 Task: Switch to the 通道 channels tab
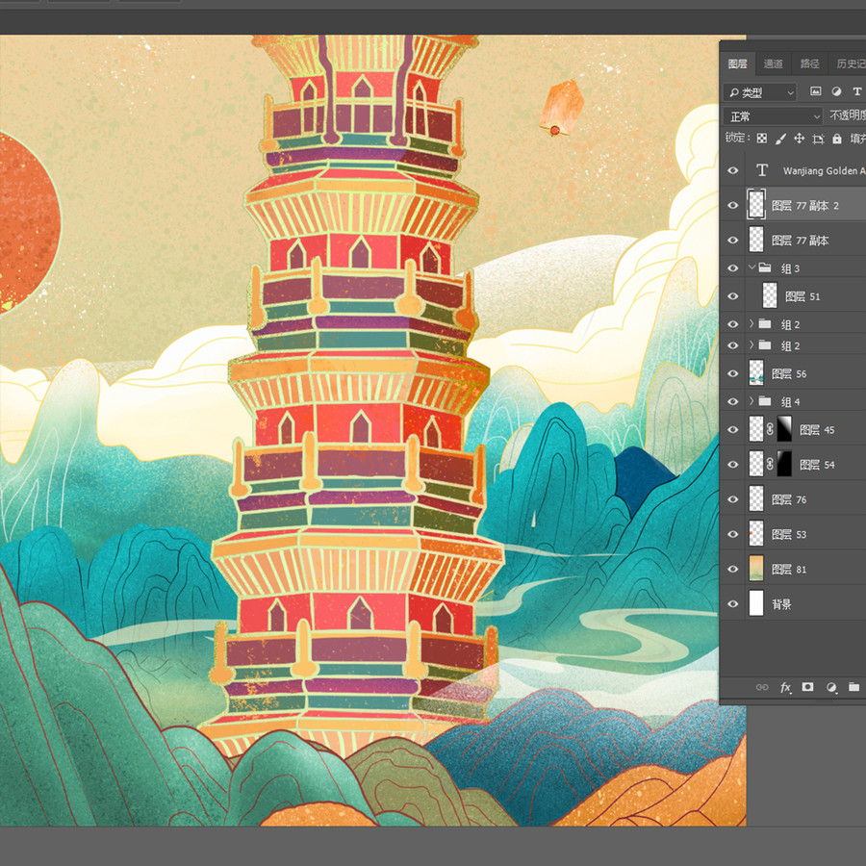773,64
